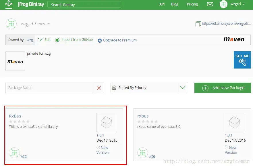
Task: Click the maven repository thumbnail image
Action: click(15, 61)
